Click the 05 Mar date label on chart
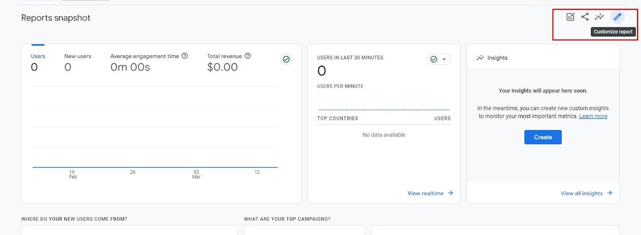Screen dimensions: 641x235 coord(196,174)
